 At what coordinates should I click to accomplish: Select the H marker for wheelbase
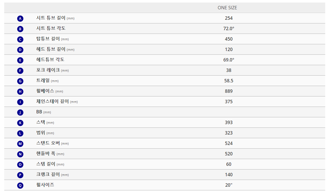click(20, 91)
